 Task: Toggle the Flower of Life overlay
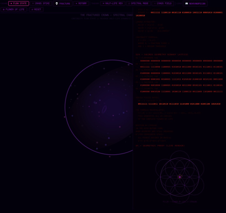click(x=13, y=10)
